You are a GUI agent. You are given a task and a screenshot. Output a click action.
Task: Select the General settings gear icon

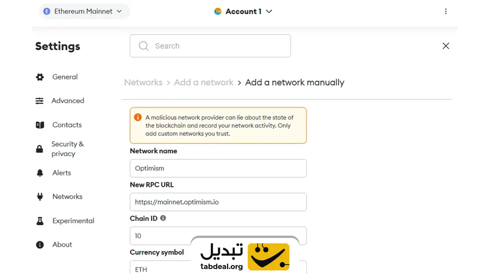point(40,77)
